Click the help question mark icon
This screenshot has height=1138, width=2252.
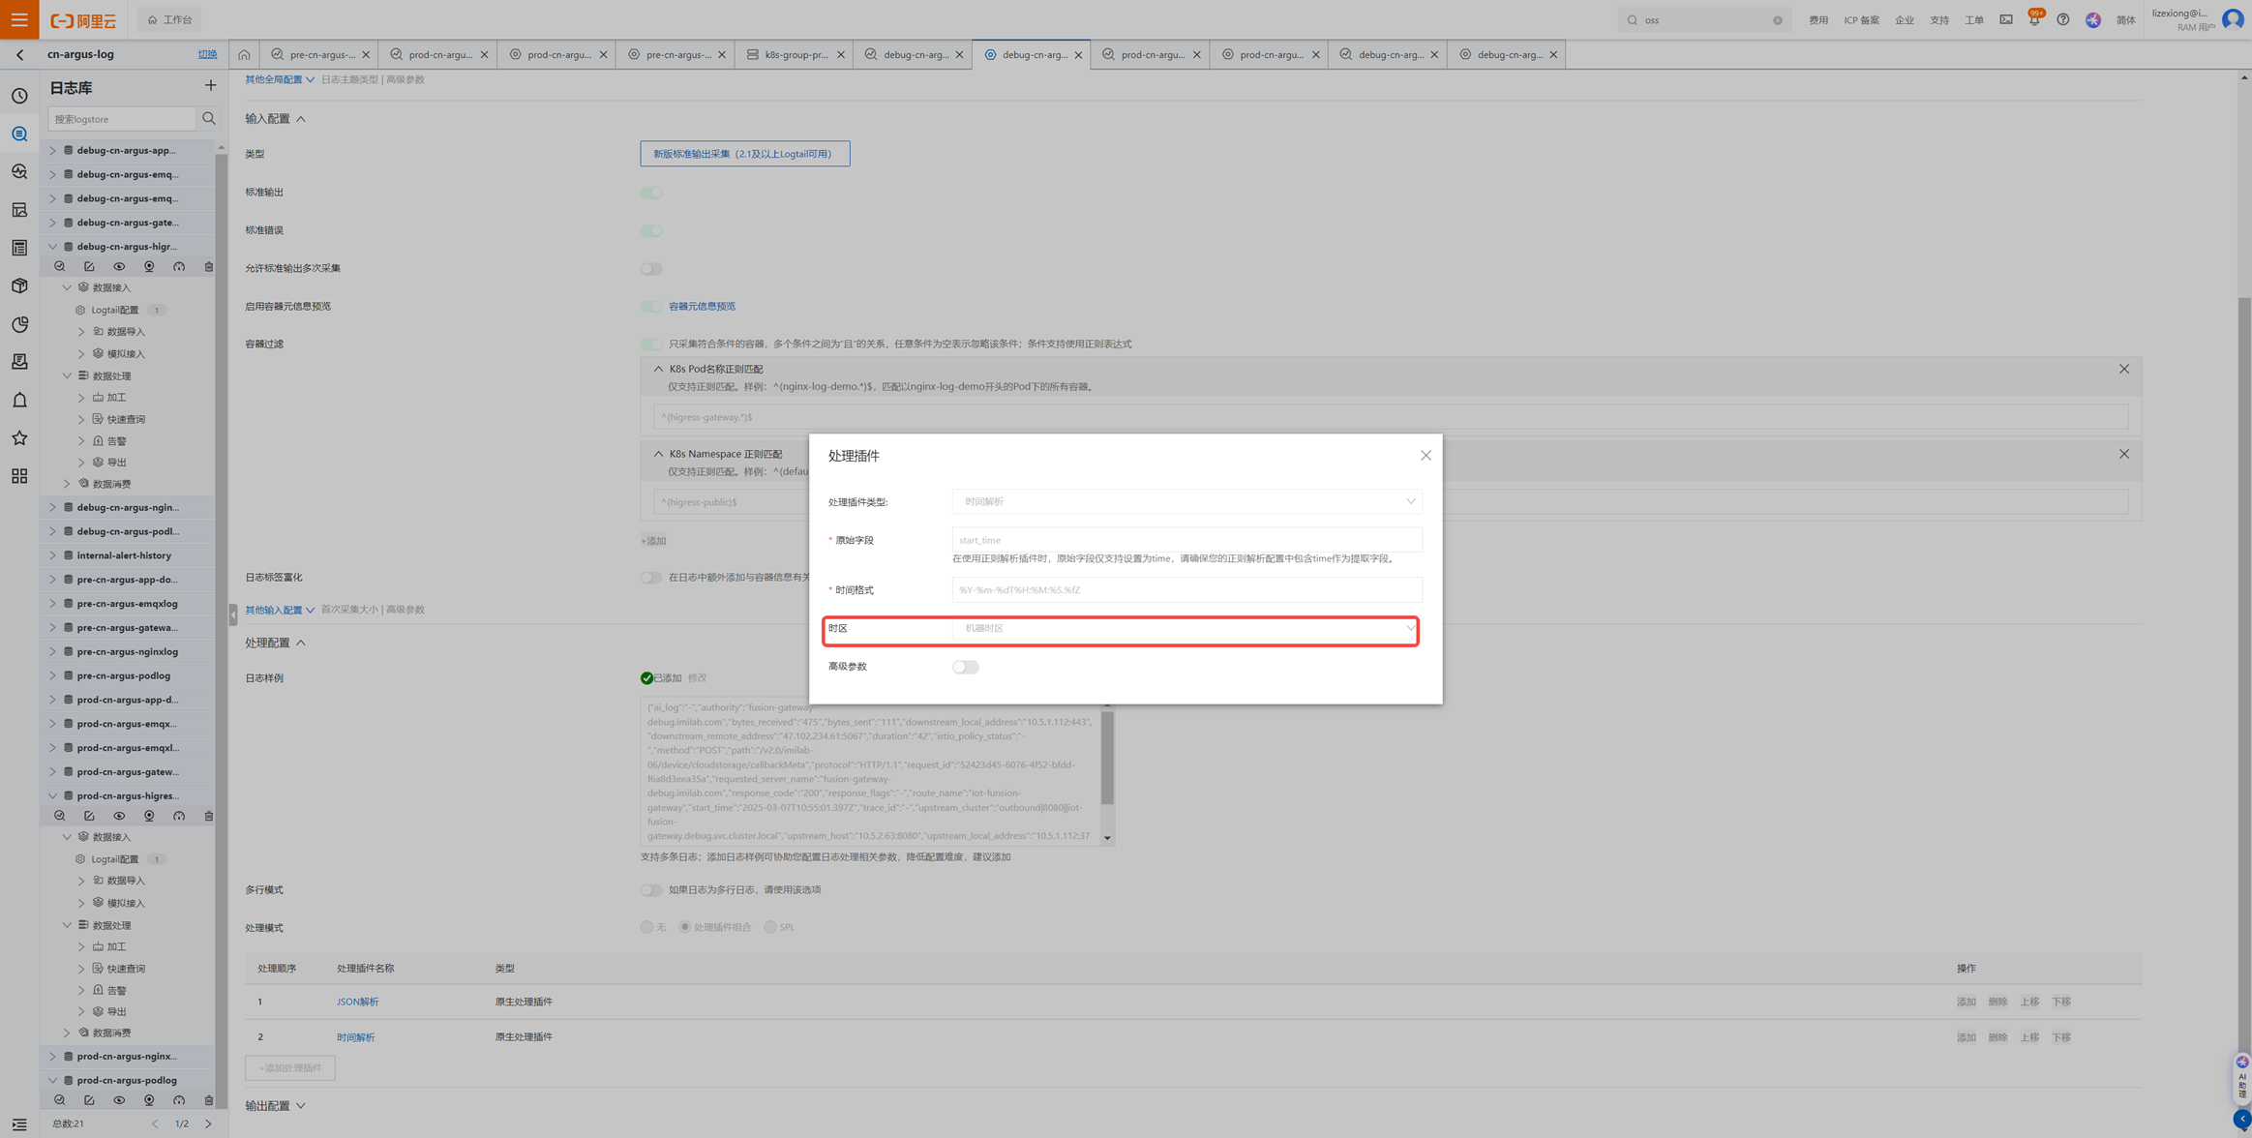tap(2063, 20)
